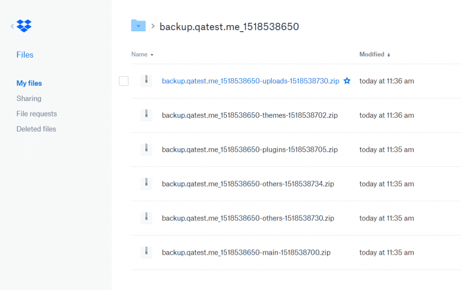Click zip icon of plugins-1518538705.zip
This screenshot has height=290, width=461.
click(x=146, y=149)
